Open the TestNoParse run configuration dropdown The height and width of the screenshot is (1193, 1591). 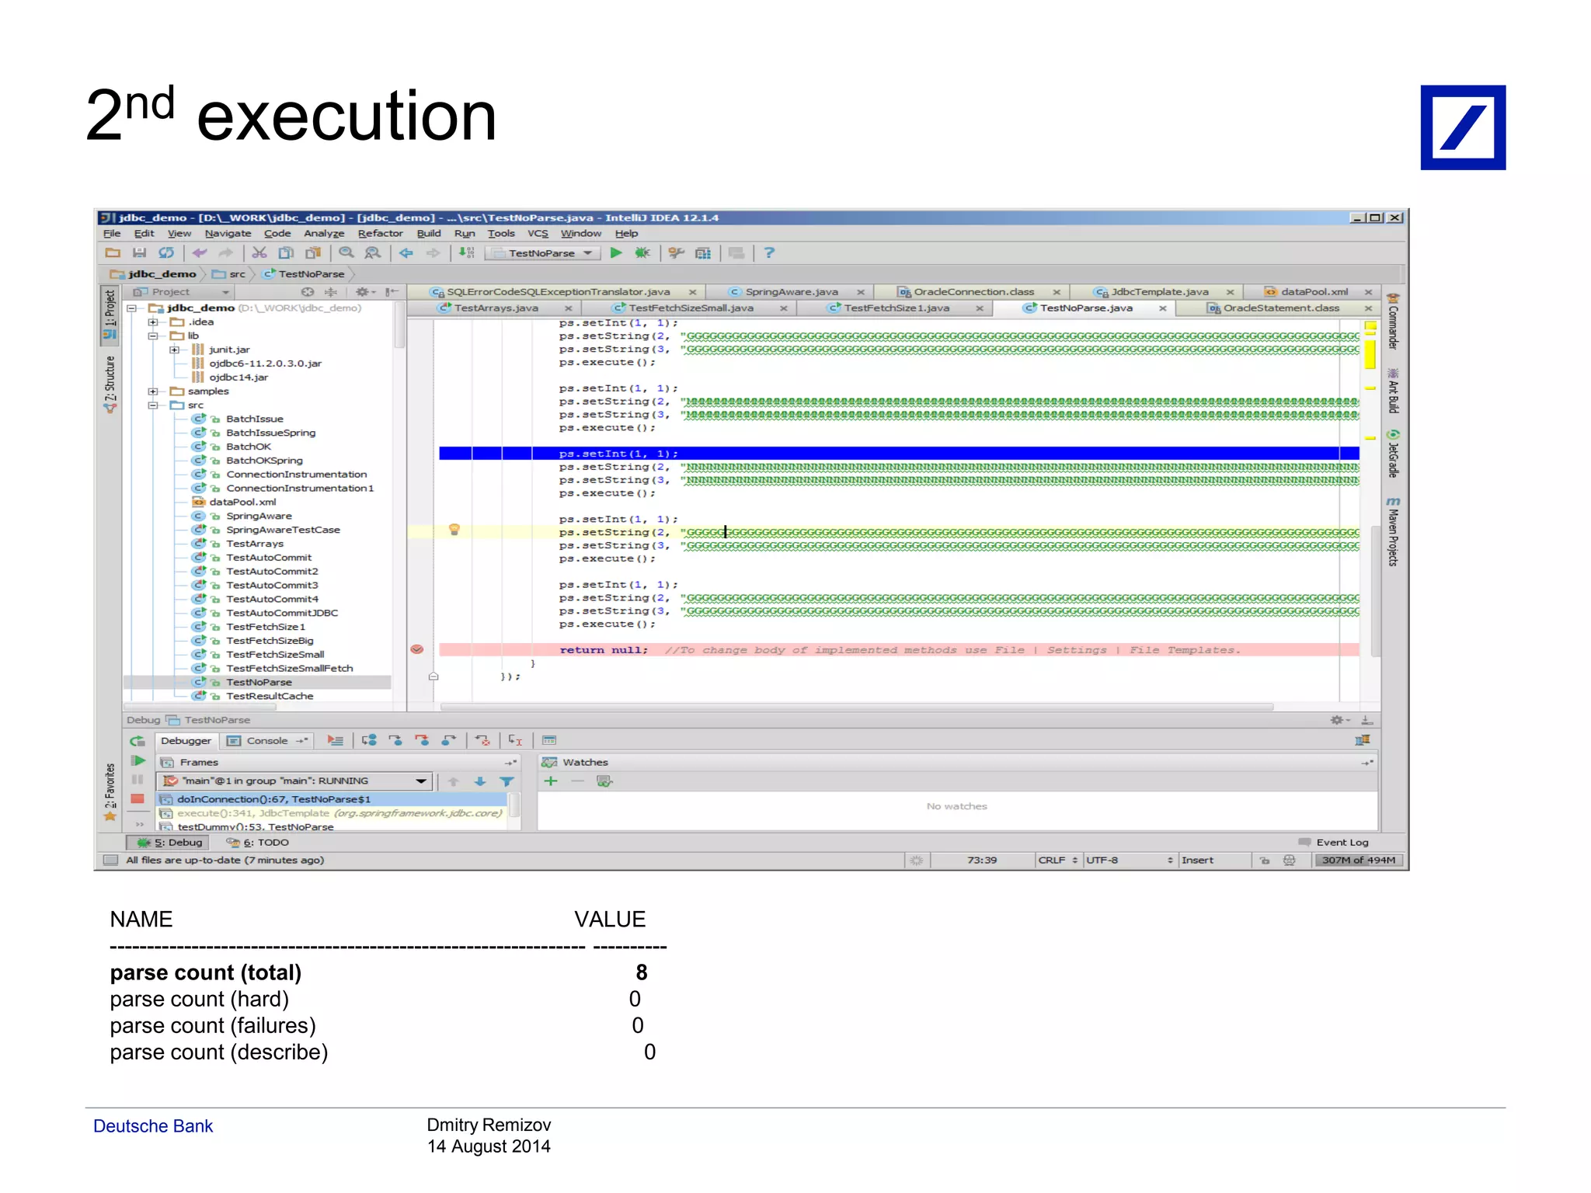click(543, 253)
